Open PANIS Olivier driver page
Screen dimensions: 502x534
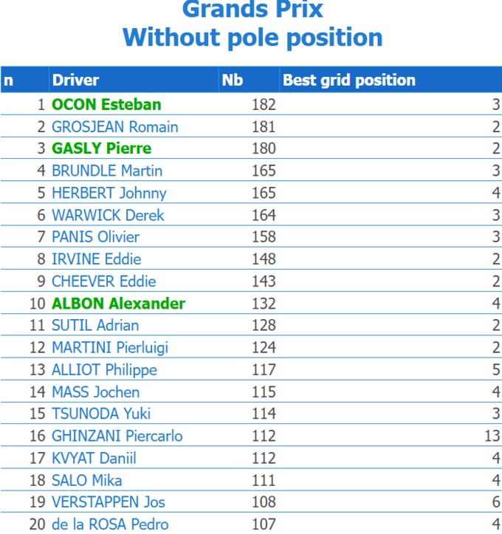(x=95, y=237)
